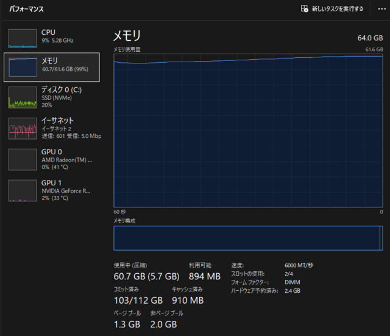The width and height of the screenshot is (390, 336).
Task: Click the 非ページ プール label
Action: coord(167,313)
